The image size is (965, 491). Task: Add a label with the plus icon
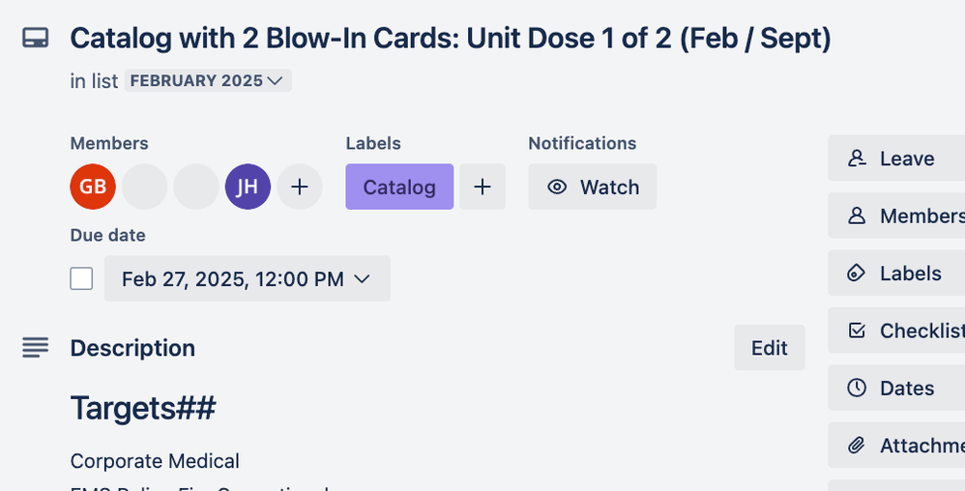pyautogui.click(x=482, y=187)
